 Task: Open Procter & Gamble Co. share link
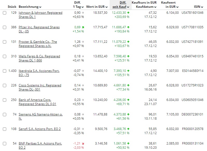click(x=38, y=44)
